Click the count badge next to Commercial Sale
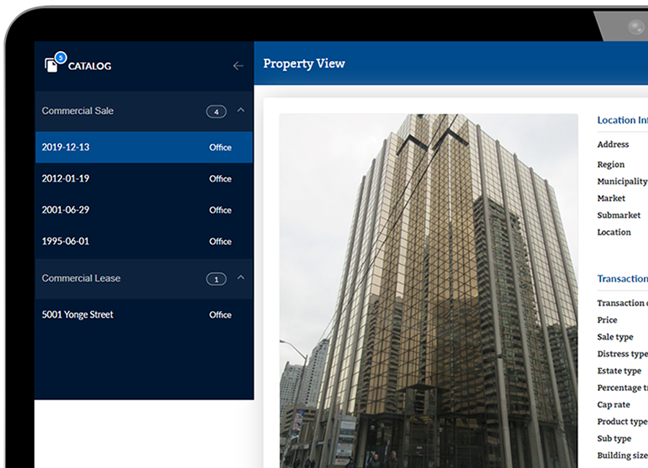This screenshot has width=648, height=468. pyautogui.click(x=216, y=112)
